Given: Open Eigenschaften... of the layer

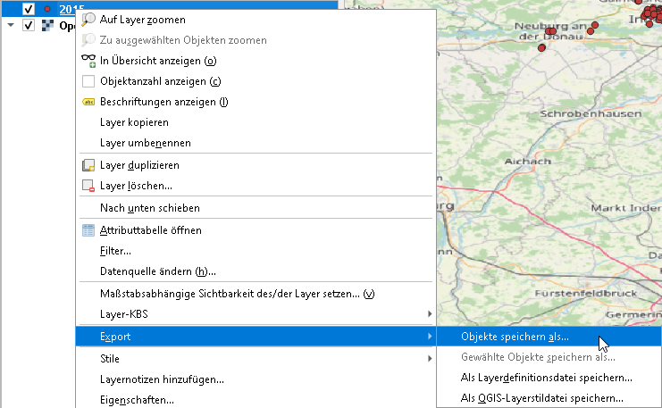Looking at the screenshot, I should (x=137, y=400).
